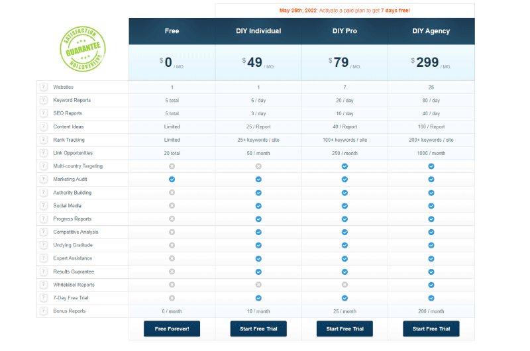
Task: Click the help icon beside Link Opportunities
Action: [43, 153]
